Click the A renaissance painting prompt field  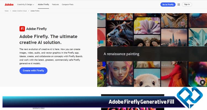tap(152, 54)
